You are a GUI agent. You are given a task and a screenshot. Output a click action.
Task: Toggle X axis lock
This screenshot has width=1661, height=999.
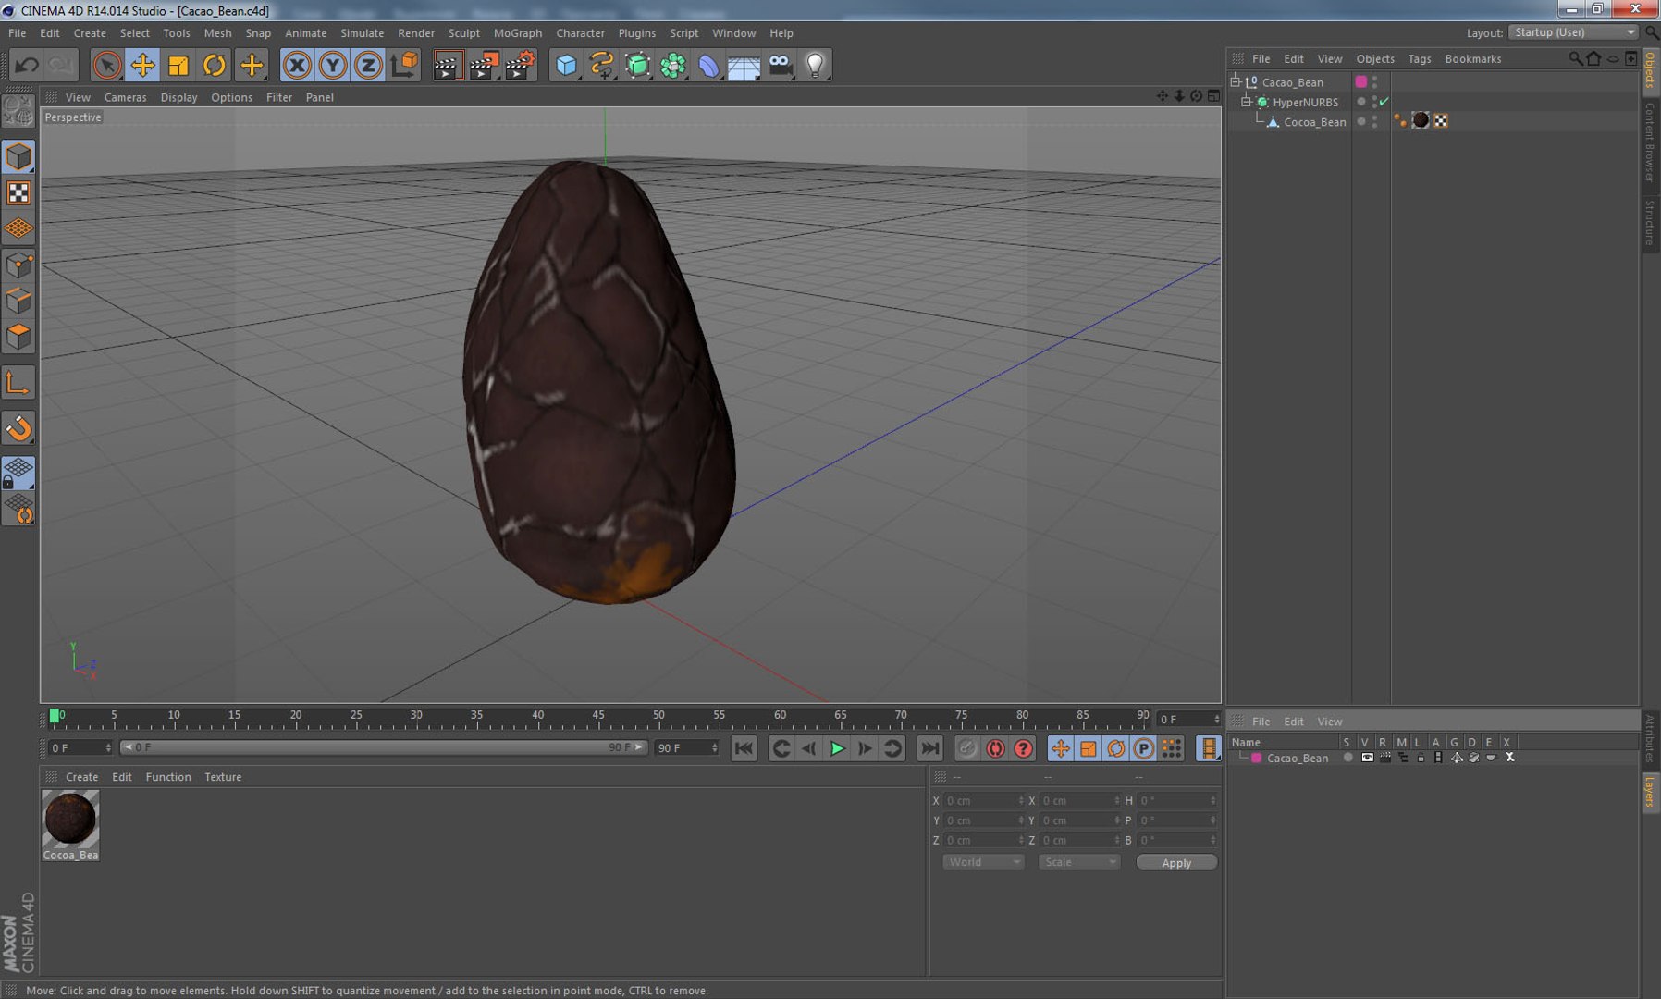click(297, 65)
